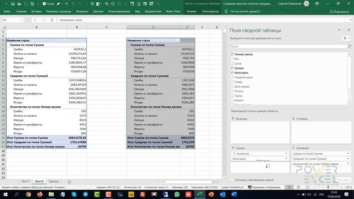Open the dropdown arrow beside paste icon

(102, 4)
